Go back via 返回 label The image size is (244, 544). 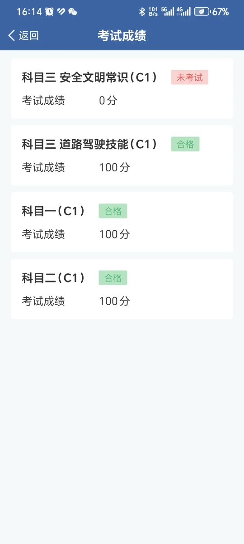tap(29, 36)
